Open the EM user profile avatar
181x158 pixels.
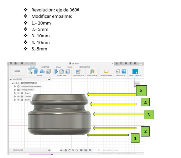pos(140,63)
